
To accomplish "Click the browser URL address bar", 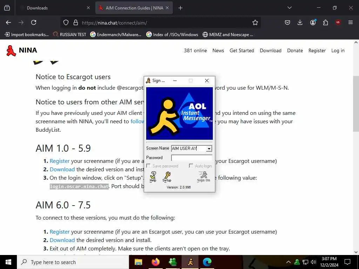I will click(x=160, y=22).
